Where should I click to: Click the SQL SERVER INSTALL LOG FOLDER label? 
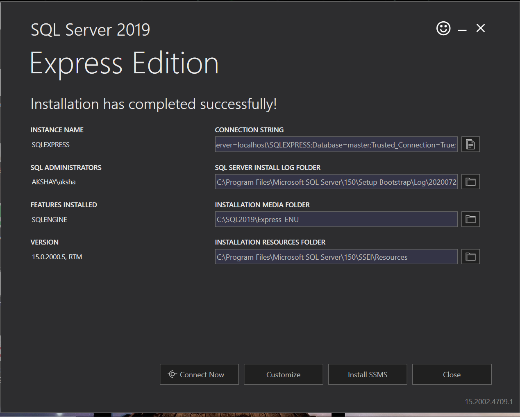pos(268,168)
